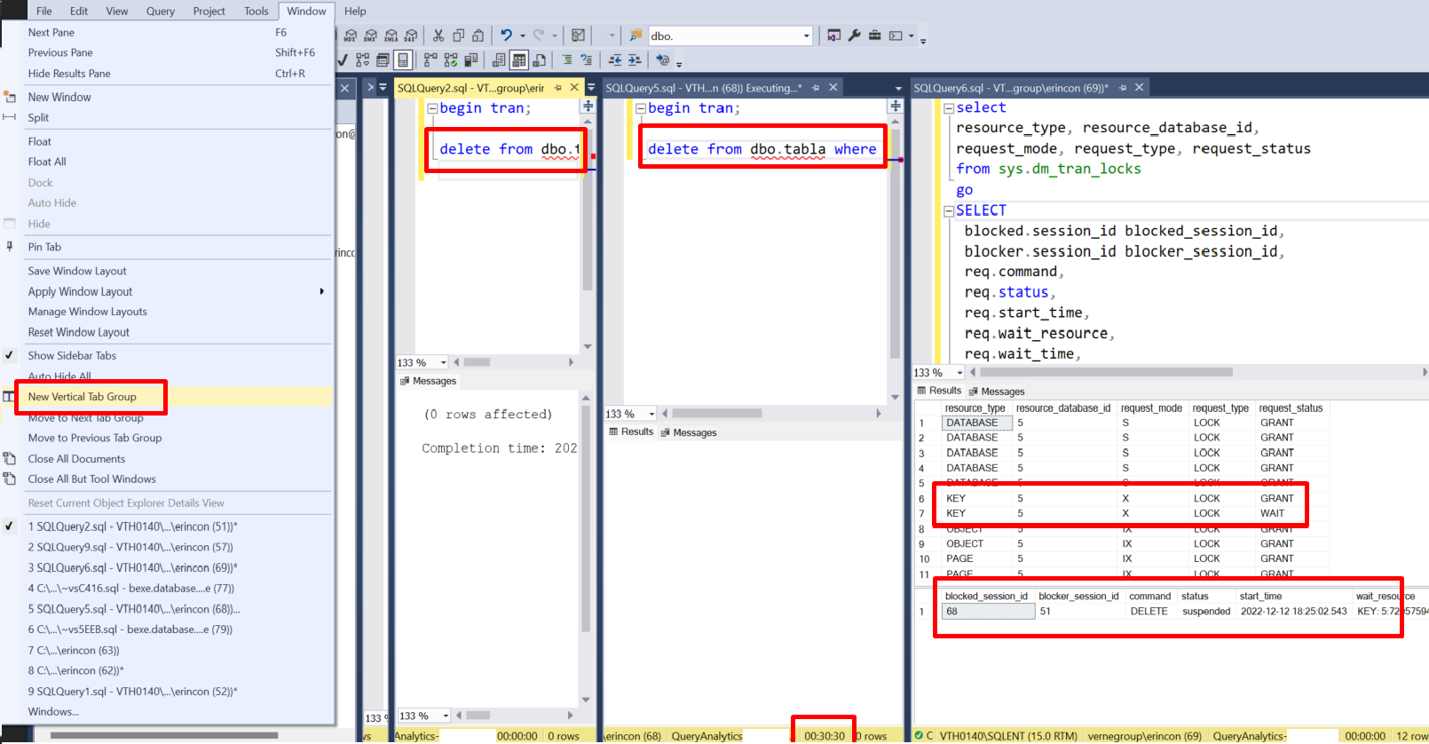This screenshot has width=1429, height=744.
Task: Open zoom 133 % dropdown in SQLQuery6 editor
Action: (x=959, y=373)
